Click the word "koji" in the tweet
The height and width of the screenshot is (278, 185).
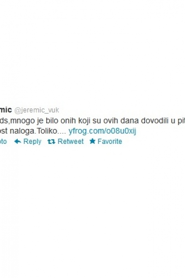point(84,121)
